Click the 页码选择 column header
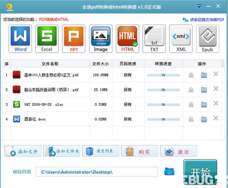 pos(128,64)
